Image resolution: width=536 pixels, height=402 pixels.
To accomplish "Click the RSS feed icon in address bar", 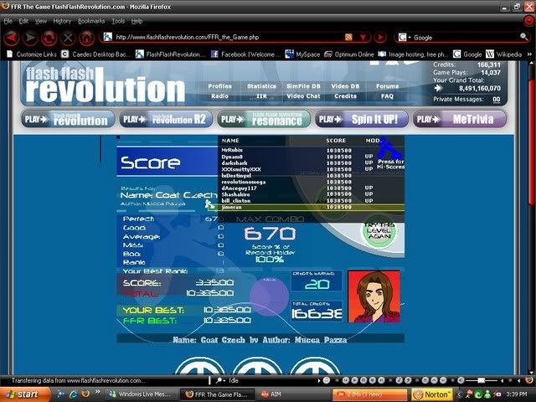I will point(349,38).
